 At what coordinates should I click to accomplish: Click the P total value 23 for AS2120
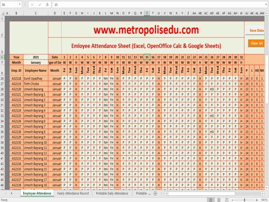pos(247,89)
